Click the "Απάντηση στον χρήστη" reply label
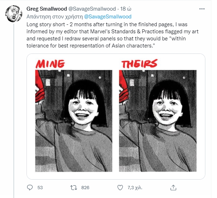 click(x=55, y=16)
